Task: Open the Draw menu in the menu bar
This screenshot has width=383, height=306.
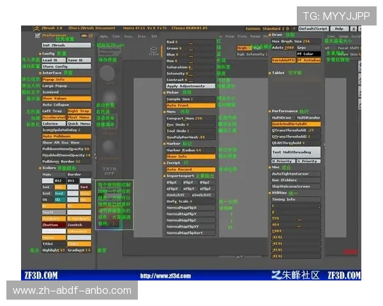Action: pyautogui.click(x=142, y=36)
